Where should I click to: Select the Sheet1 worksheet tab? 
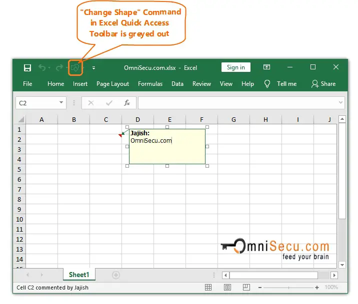[79, 275]
